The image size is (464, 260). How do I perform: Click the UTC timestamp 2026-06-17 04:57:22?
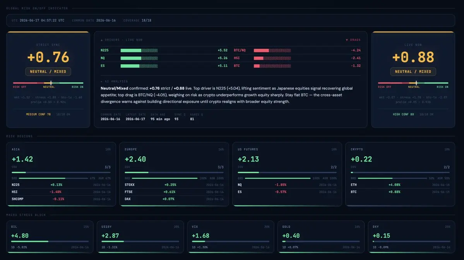pos(42,21)
